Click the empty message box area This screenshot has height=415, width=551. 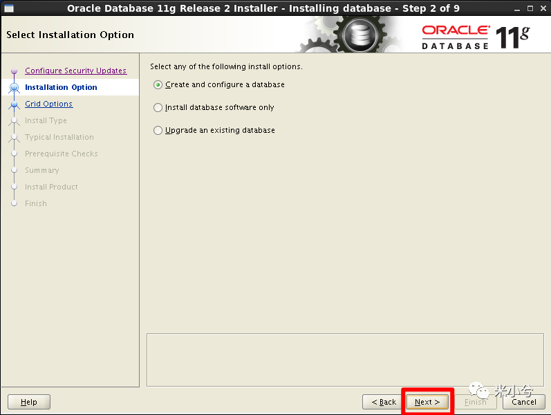click(345, 360)
